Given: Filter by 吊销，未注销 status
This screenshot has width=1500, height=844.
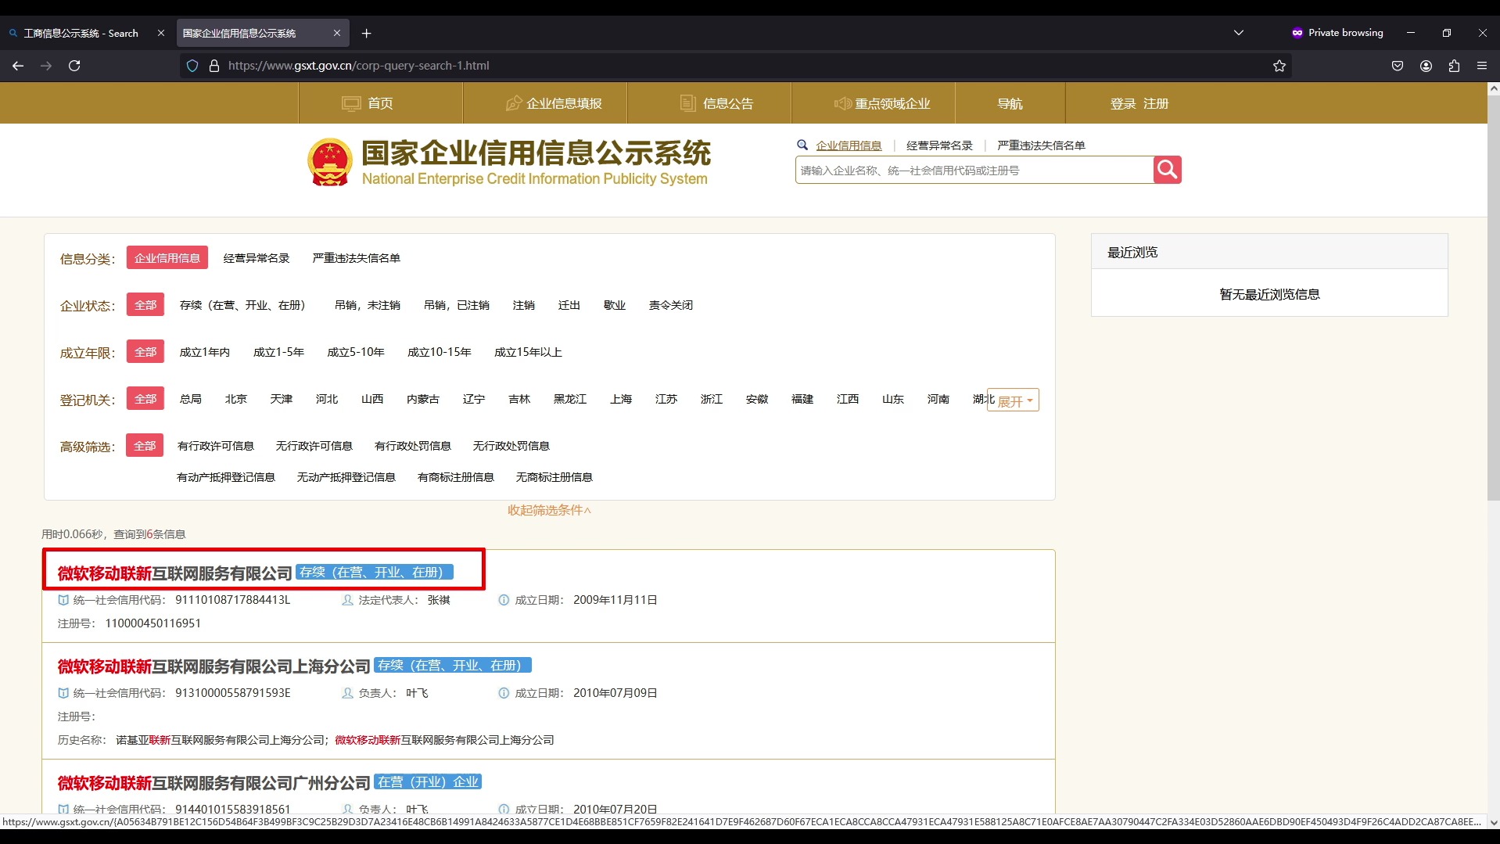Looking at the screenshot, I should tap(368, 305).
